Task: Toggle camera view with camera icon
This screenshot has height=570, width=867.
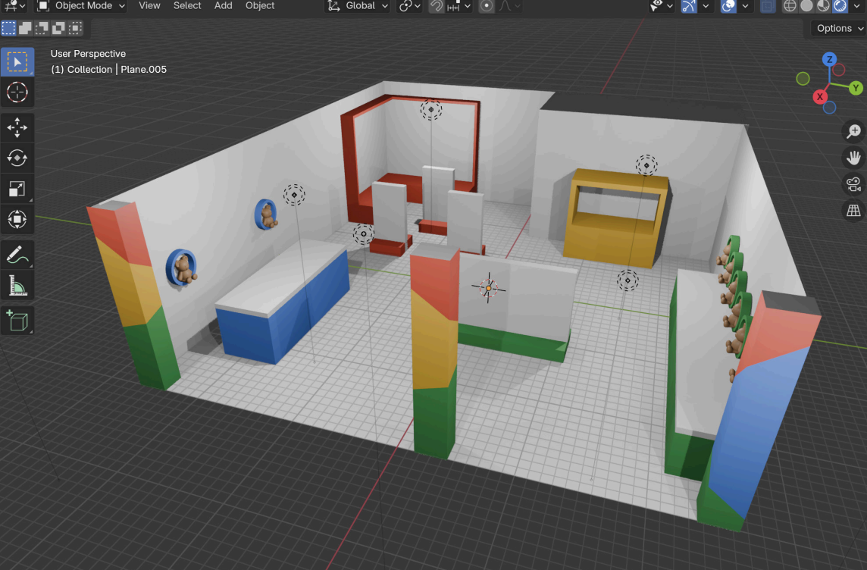Action: (853, 184)
